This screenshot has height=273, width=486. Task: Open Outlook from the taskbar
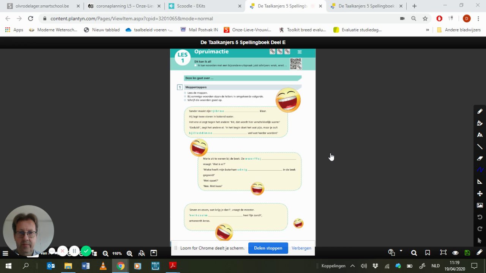pos(50,266)
